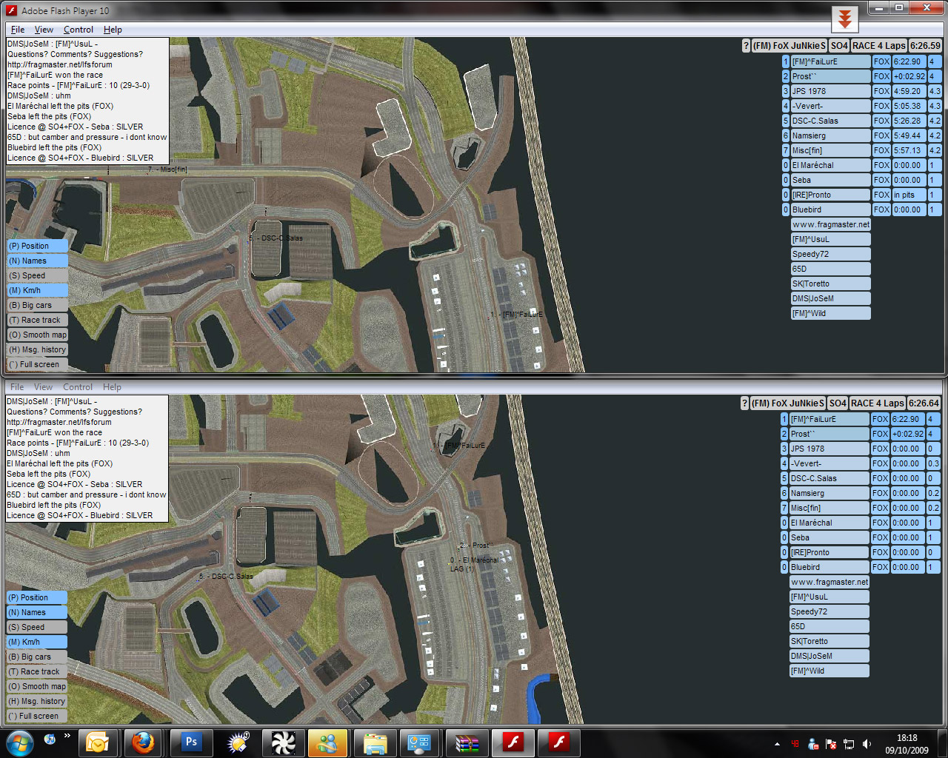Toggle (H) Msg. history in top window
The height and width of the screenshot is (758, 948).
37,349
